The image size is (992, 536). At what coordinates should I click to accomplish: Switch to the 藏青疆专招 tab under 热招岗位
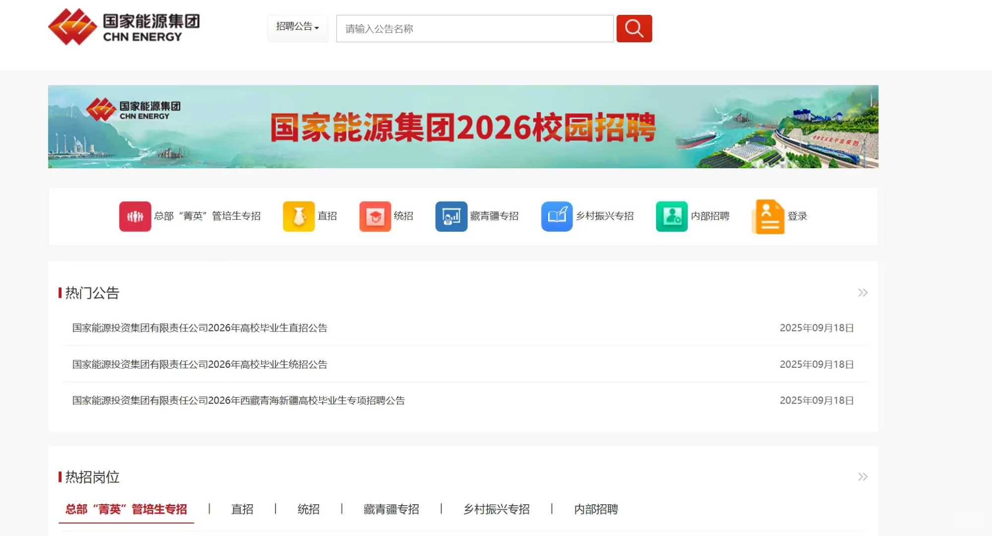[x=391, y=509]
